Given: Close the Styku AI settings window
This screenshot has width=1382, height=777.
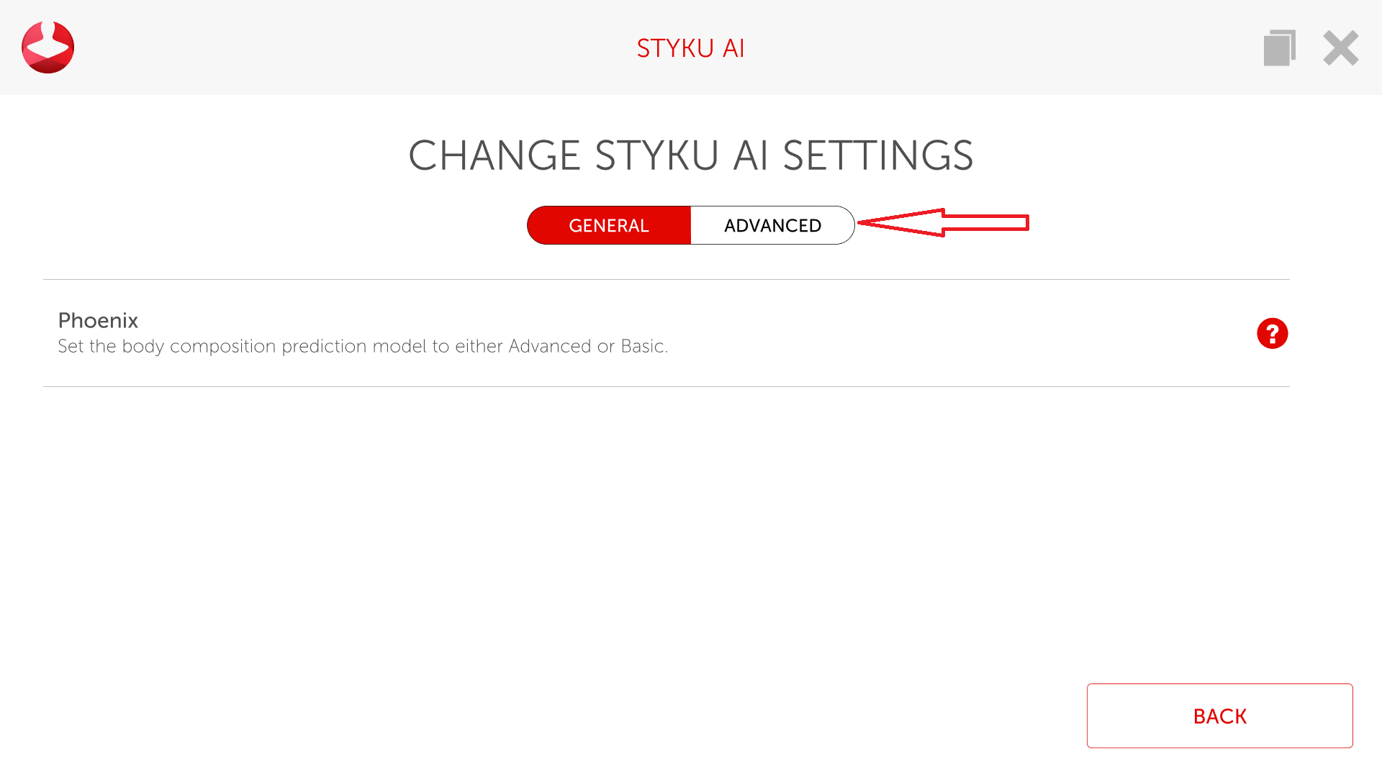Looking at the screenshot, I should [x=1340, y=48].
